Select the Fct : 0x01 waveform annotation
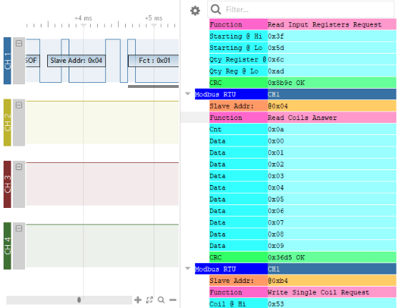This screenshot has height=308, width=401. (x=154, y=61)
